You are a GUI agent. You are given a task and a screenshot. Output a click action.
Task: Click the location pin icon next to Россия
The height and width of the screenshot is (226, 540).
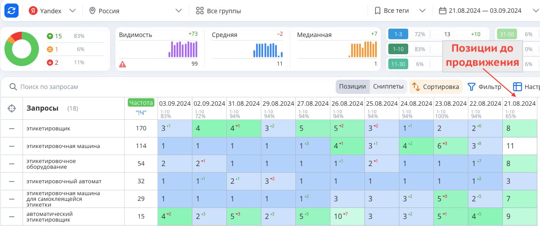tap(92, 11)
